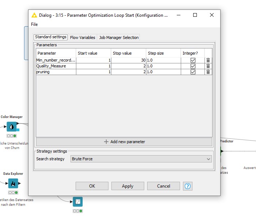Click the Step size column header

(x=164, y=53)
